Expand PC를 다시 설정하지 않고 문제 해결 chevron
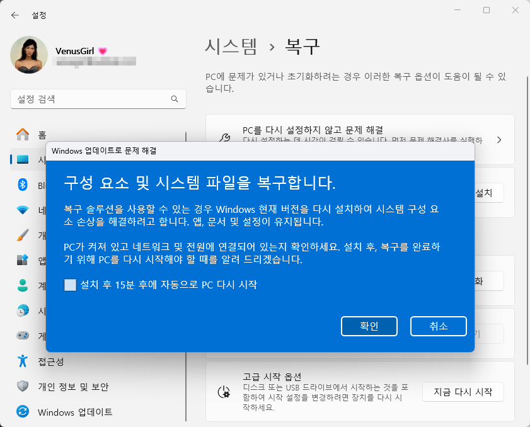 pyautogui.click(x=499, y=140)
